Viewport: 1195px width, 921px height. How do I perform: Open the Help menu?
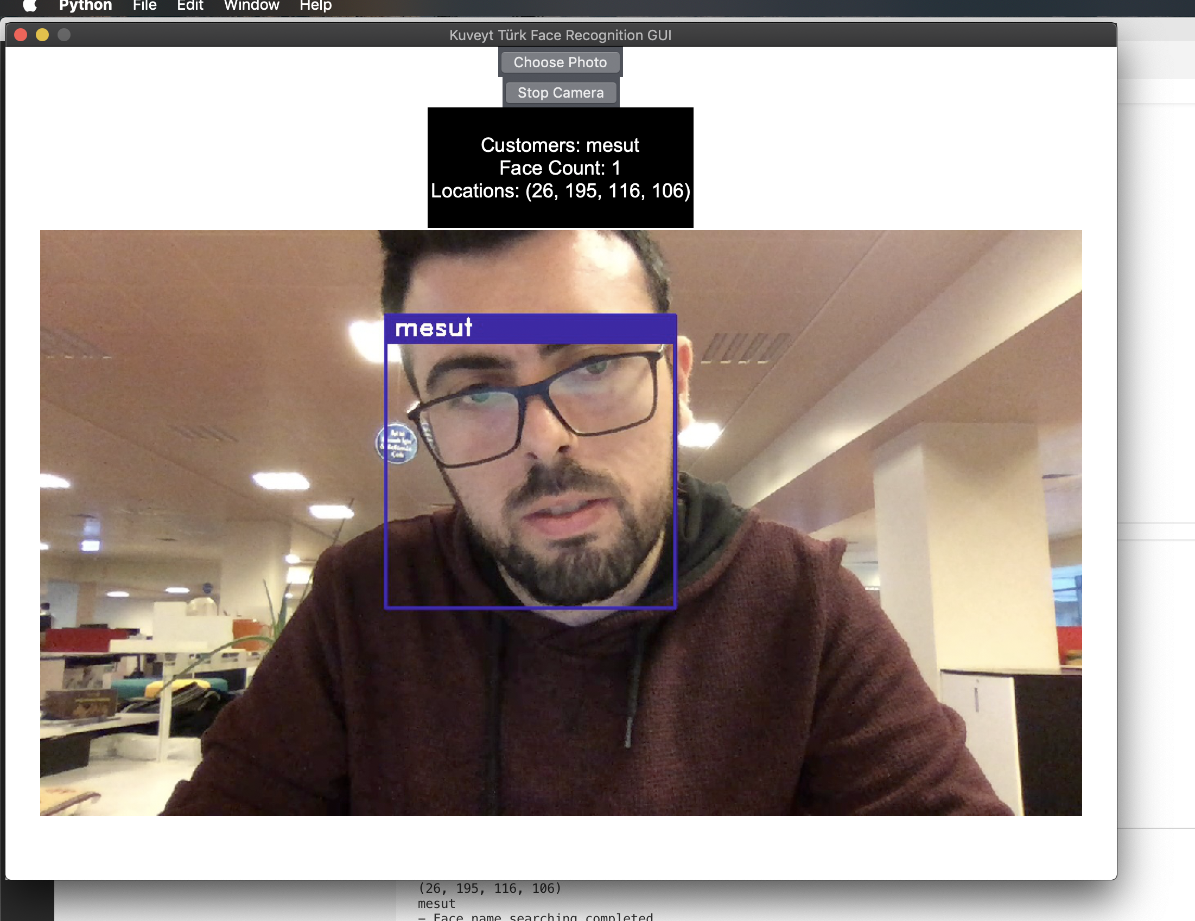point(315,5)
